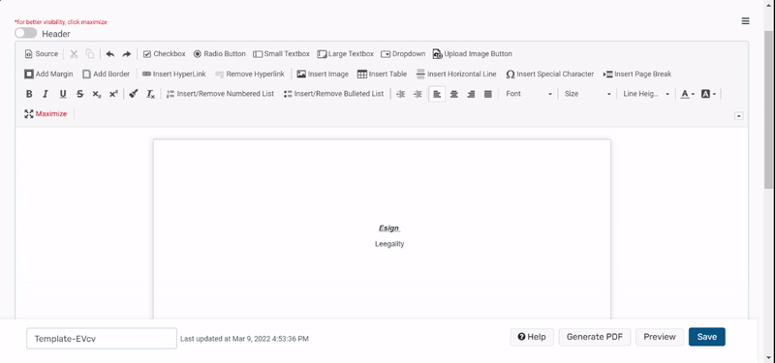This screenshot has width=775, height=363.
Task: Open the Size dropdown
Action: click(588, 94)
